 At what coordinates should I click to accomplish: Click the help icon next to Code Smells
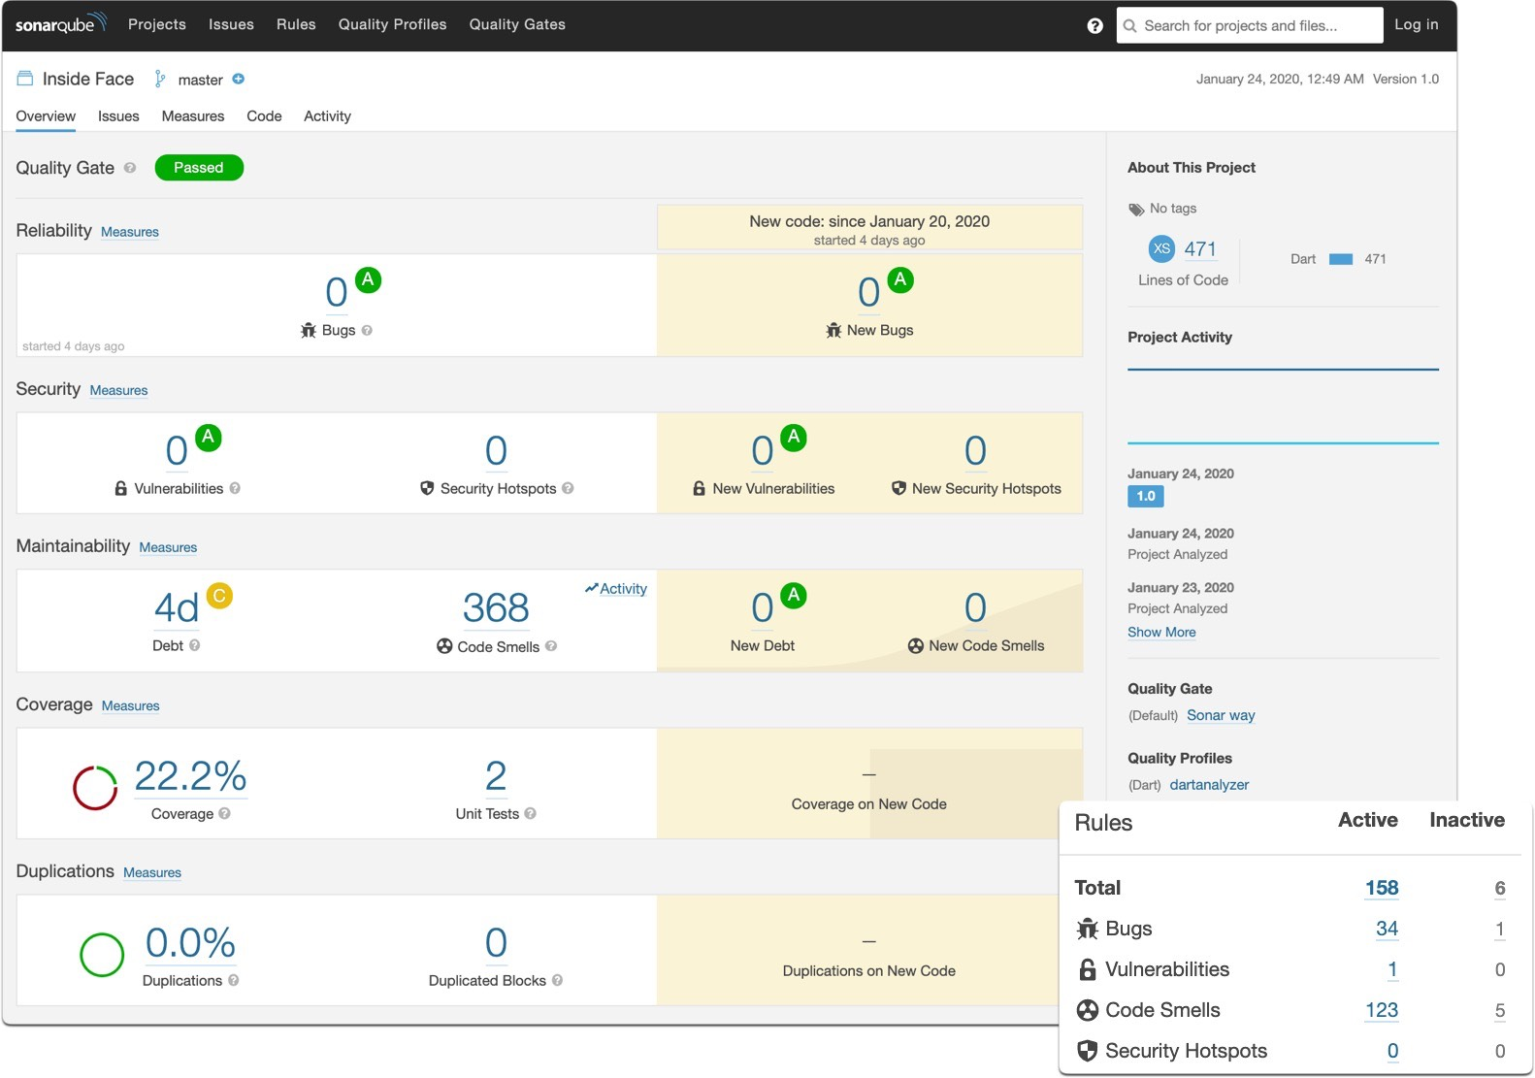551,646
